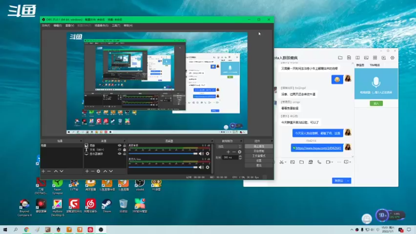Click Windows Start button on taskbar

tap(5, 230)
